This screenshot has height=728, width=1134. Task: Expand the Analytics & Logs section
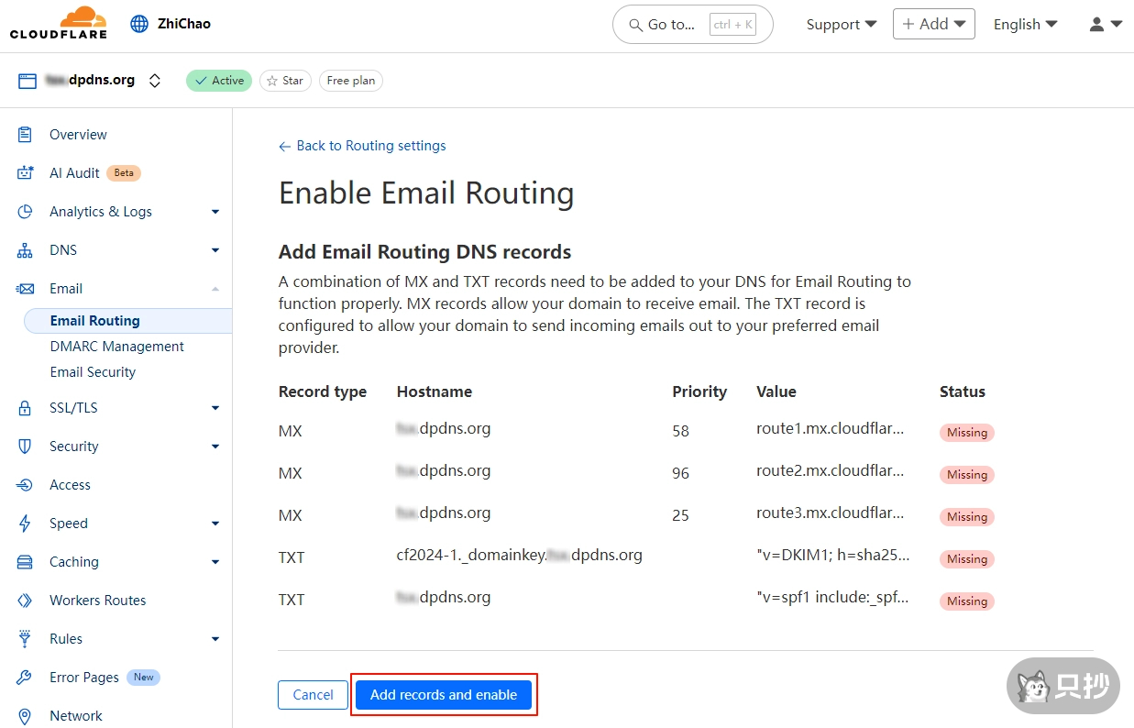215,212
